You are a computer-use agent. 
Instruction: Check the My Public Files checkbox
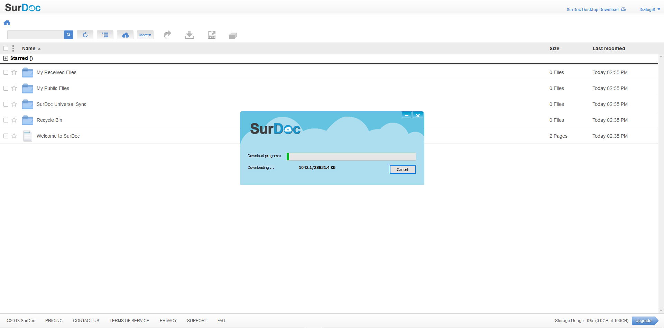point(6,88)
